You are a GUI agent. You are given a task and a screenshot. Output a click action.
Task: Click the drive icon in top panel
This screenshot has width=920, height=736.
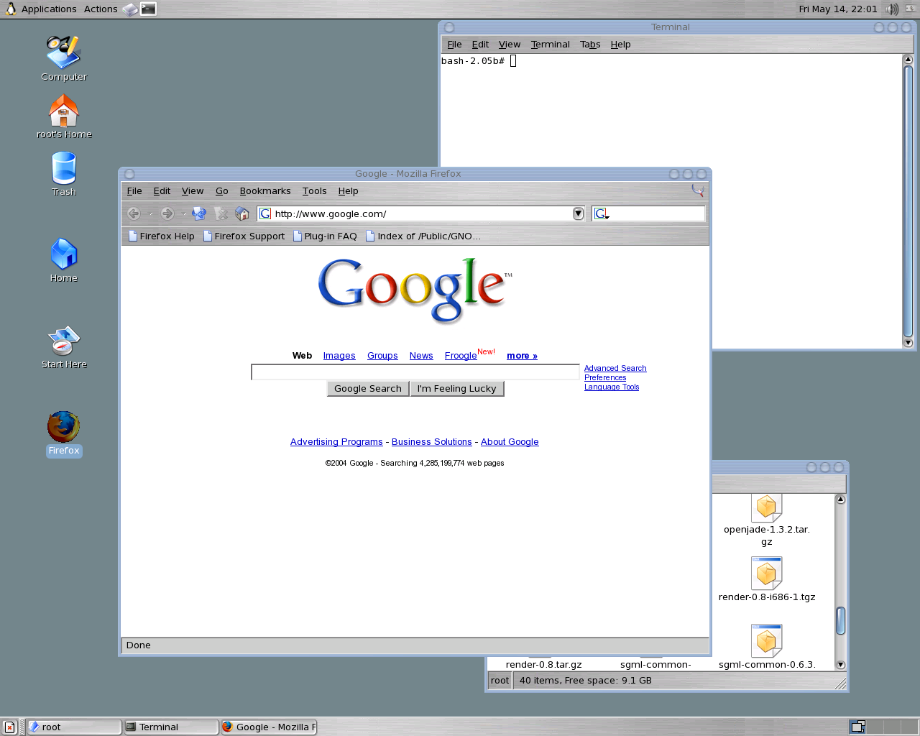pyautogui.click(x=130, y=9)
